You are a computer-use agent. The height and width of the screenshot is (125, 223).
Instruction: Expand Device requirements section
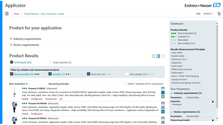click(25, 45)
